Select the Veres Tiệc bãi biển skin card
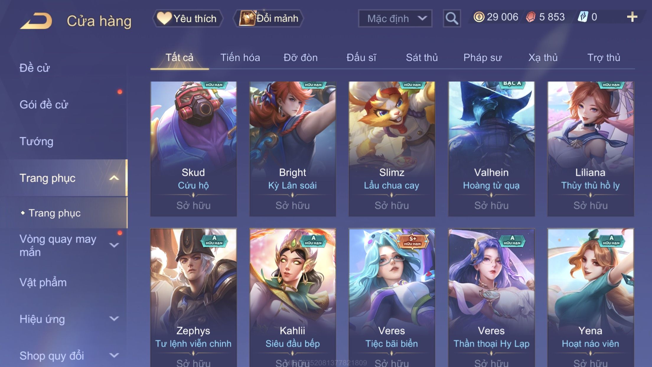 tap(392, 298)
